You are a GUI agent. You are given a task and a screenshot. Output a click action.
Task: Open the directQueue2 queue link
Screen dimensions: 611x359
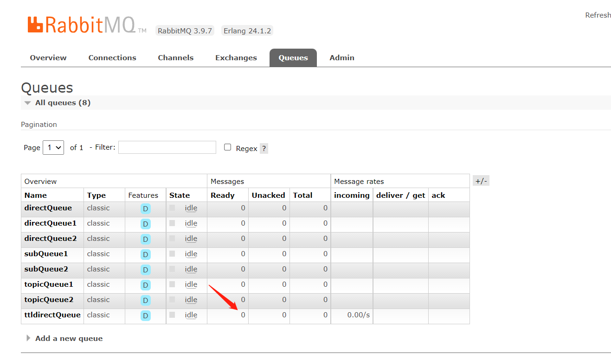51,239
